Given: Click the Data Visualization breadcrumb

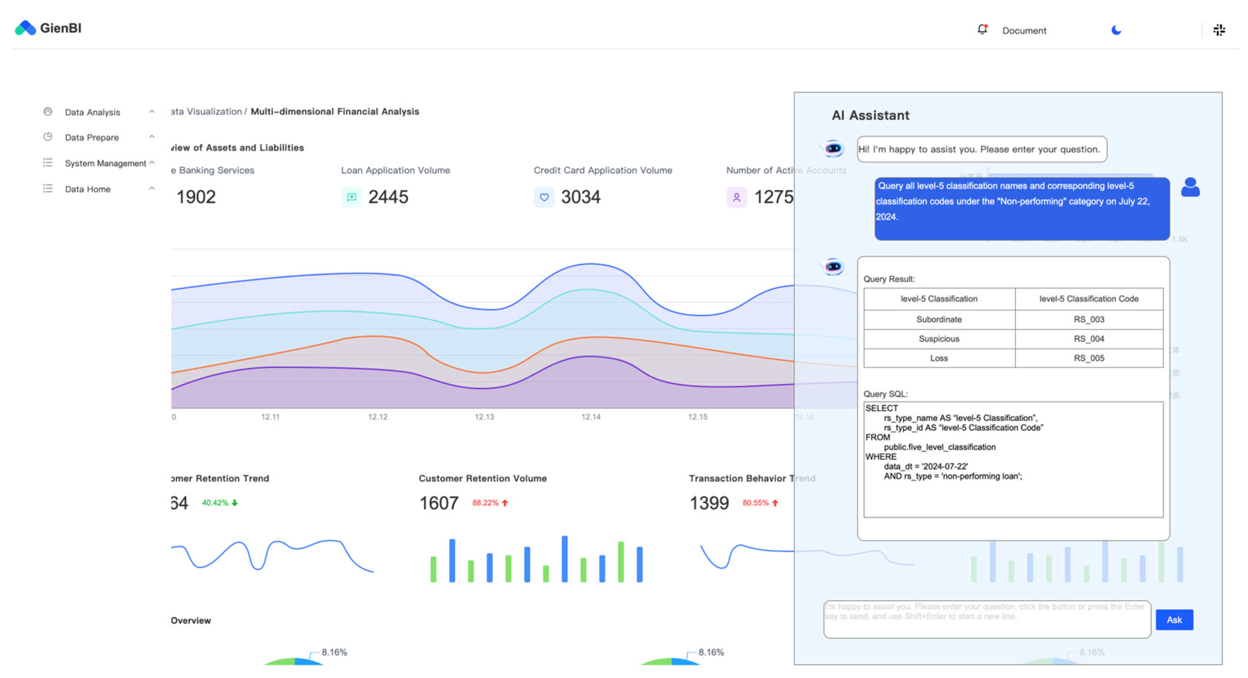Looking at the screenshot, I should 207,111.
